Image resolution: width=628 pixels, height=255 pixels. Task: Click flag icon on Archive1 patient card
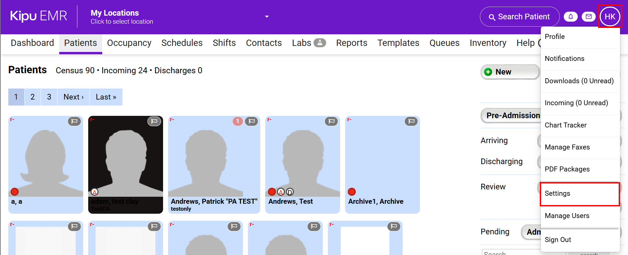(x=411, y=122)
